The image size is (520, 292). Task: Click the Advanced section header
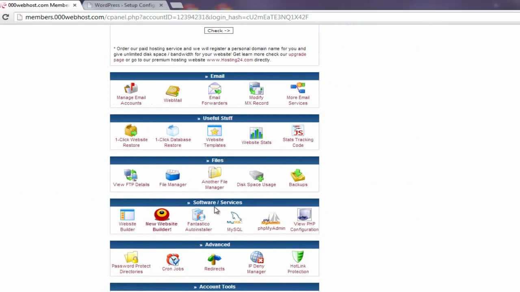tap(214, 245)
